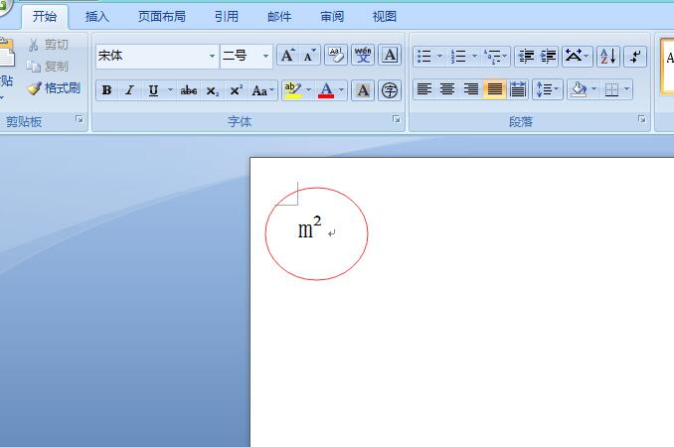674x447 pixels.
Task: Click the line spacing button
Action: tap(547, 89)
